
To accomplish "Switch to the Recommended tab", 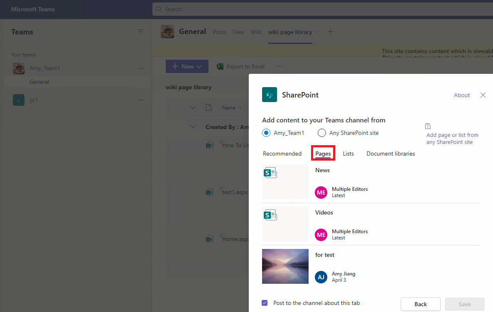I will (282, 154).
